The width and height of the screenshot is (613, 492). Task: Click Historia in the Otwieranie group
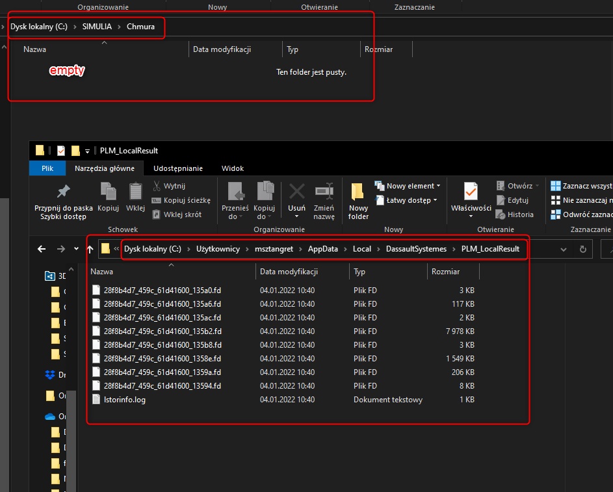pos(514,214)
